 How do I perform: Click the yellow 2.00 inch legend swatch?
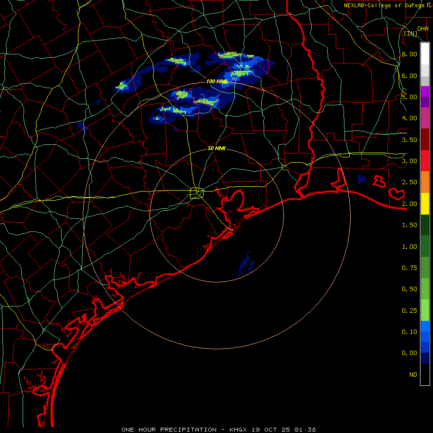pos(425,204)
